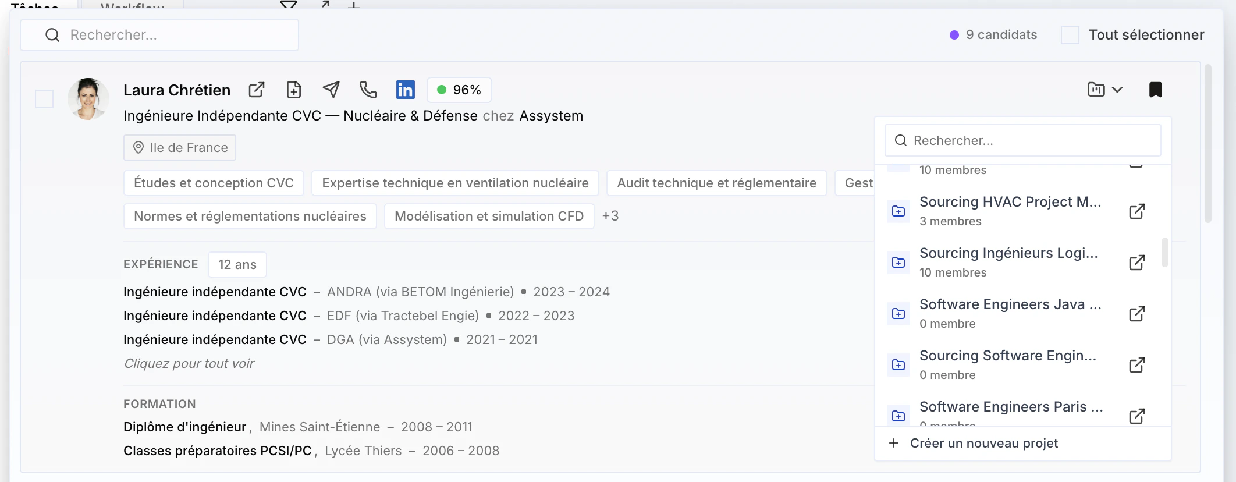Image resolution: width=1236 pixels, height=482 pixels.
Task: Click the Ile de France location tag
Action: tap(180, 148)
